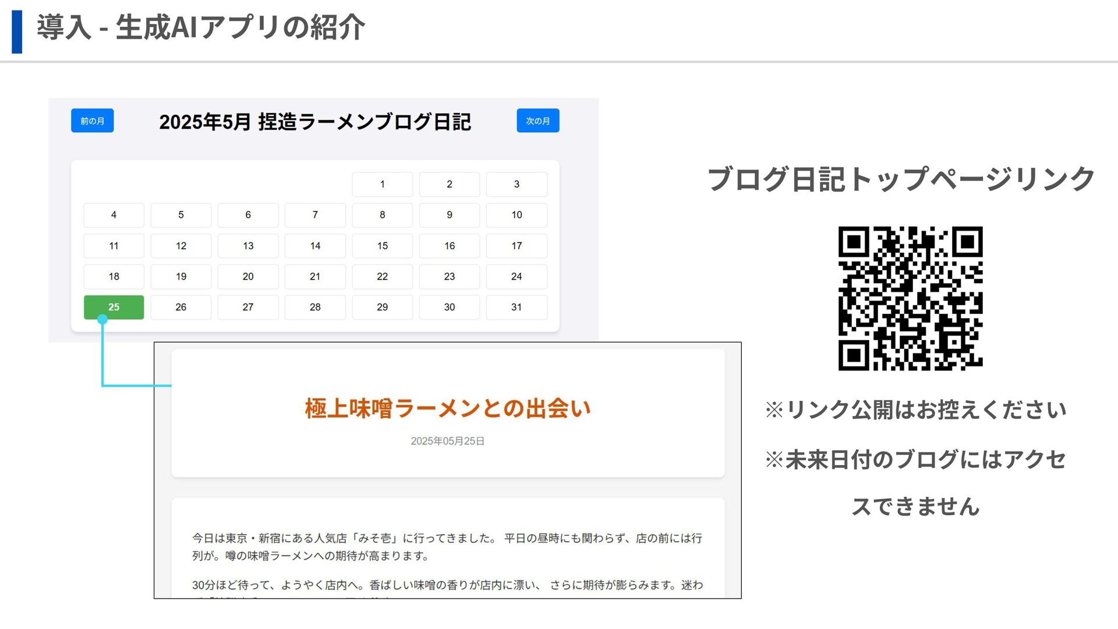Open calendar day 1
This screenshot has width=1118, height=629.
coord(382,184)
